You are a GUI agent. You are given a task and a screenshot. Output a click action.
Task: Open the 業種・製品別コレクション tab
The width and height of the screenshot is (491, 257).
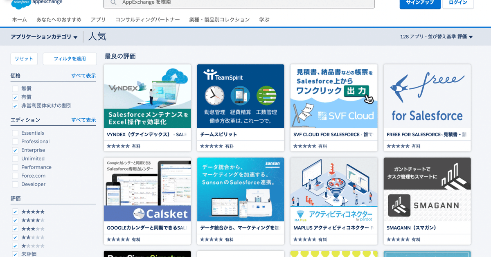pyautogui.click(x=219, y=20)
